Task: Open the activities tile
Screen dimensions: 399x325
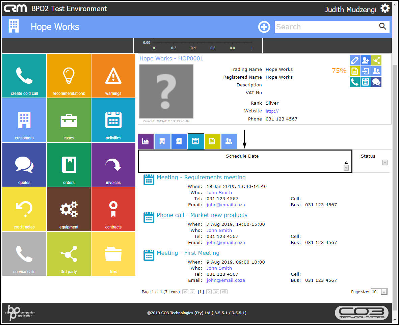Action: pos(113,120)
